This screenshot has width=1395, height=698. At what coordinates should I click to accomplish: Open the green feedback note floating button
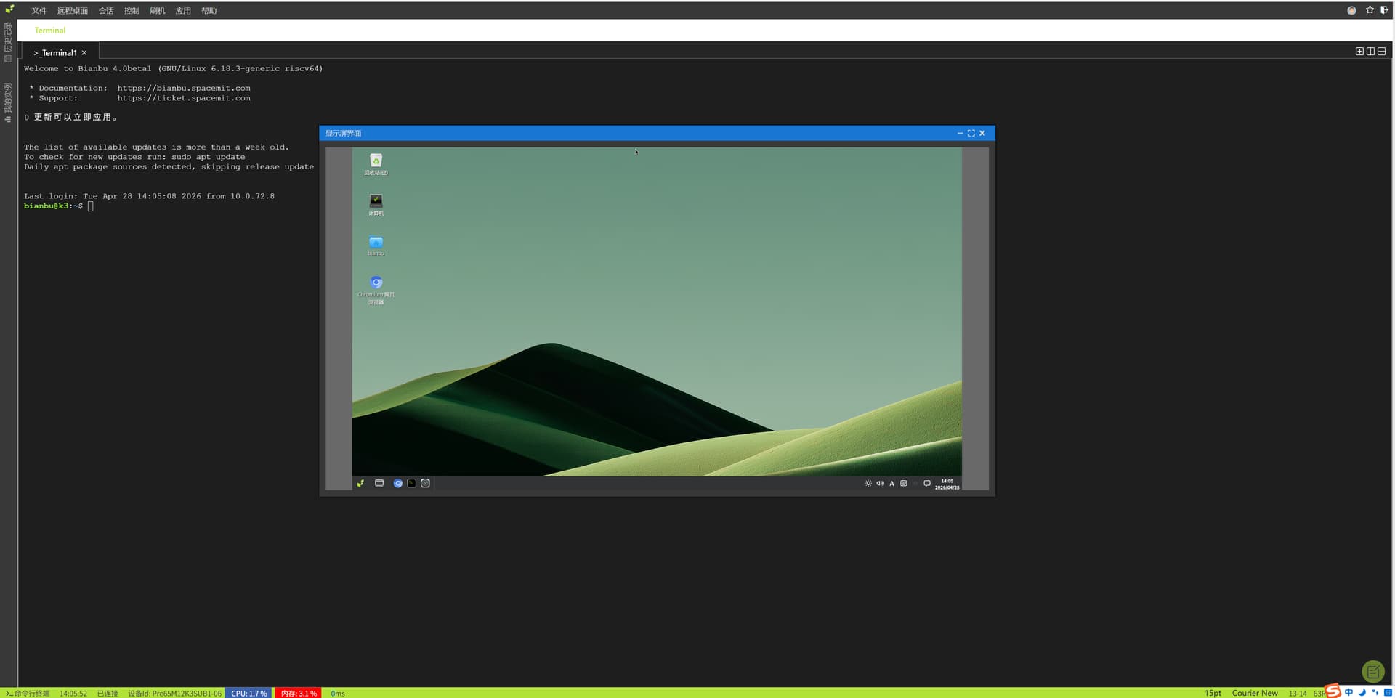1372,671
